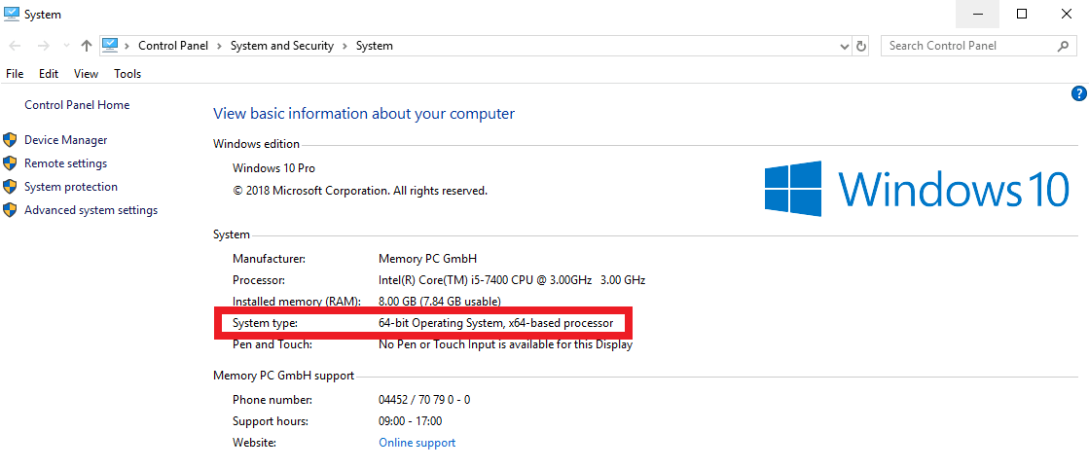
Task: Open Device Manager link
Action: coord(66,139)
